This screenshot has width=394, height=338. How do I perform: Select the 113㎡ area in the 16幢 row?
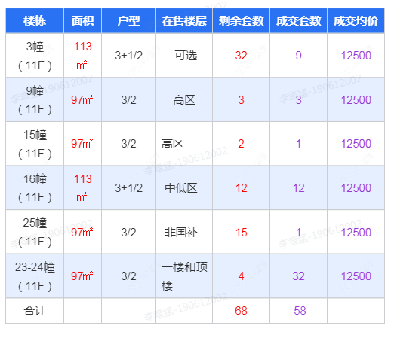(x=82, y=188)
